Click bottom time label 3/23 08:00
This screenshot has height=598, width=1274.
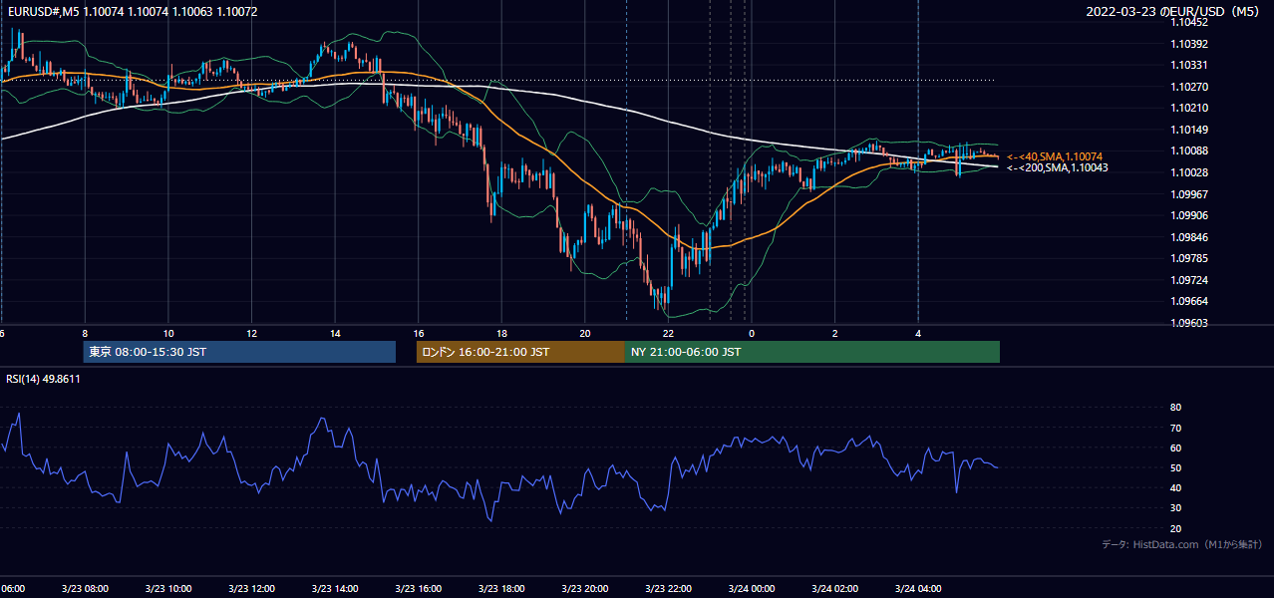click(85, 588)
